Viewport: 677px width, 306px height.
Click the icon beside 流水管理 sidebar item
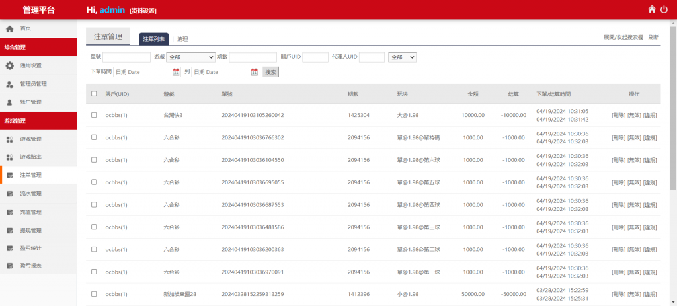(9, 194)
